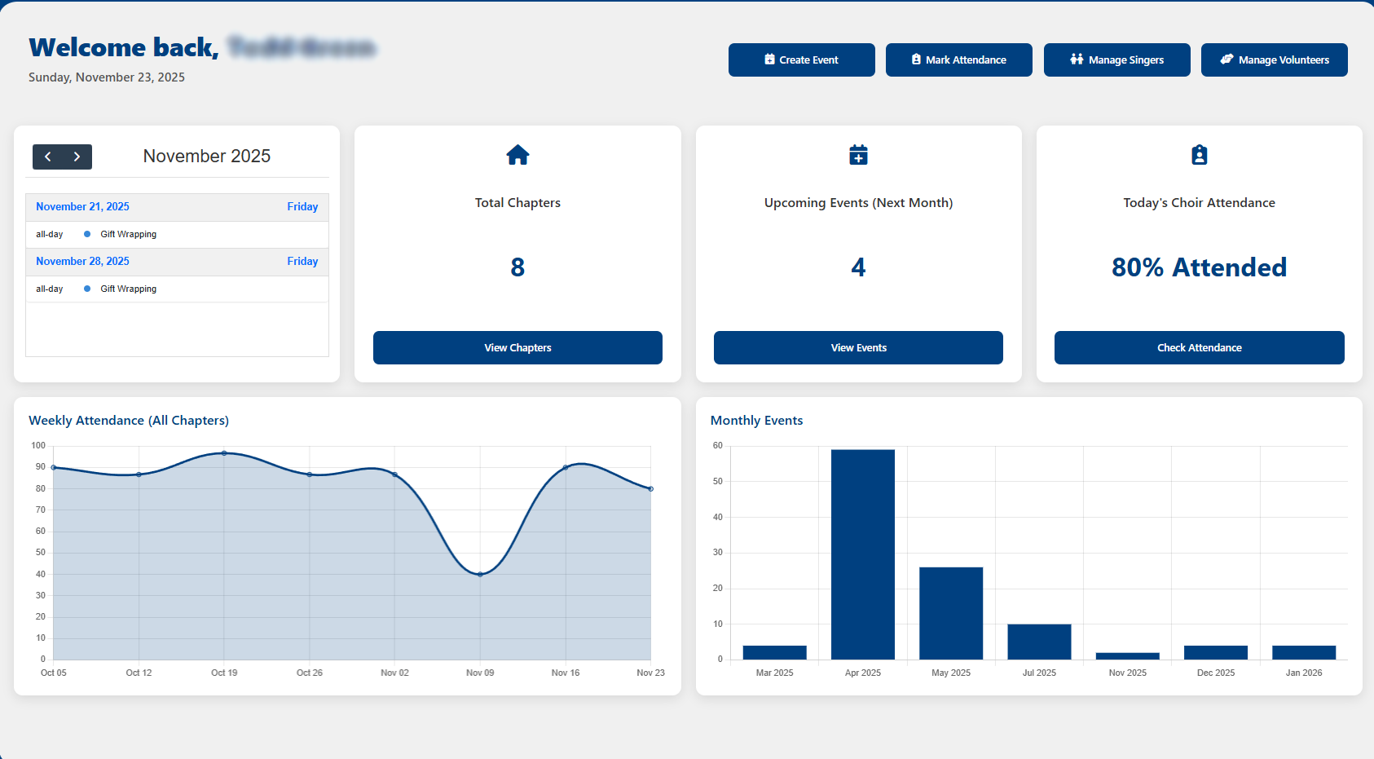The width and height of the screenshot is (1374, 759).
Task: Click the Manage Singers people icon
Action: [x=1076, y=59]
